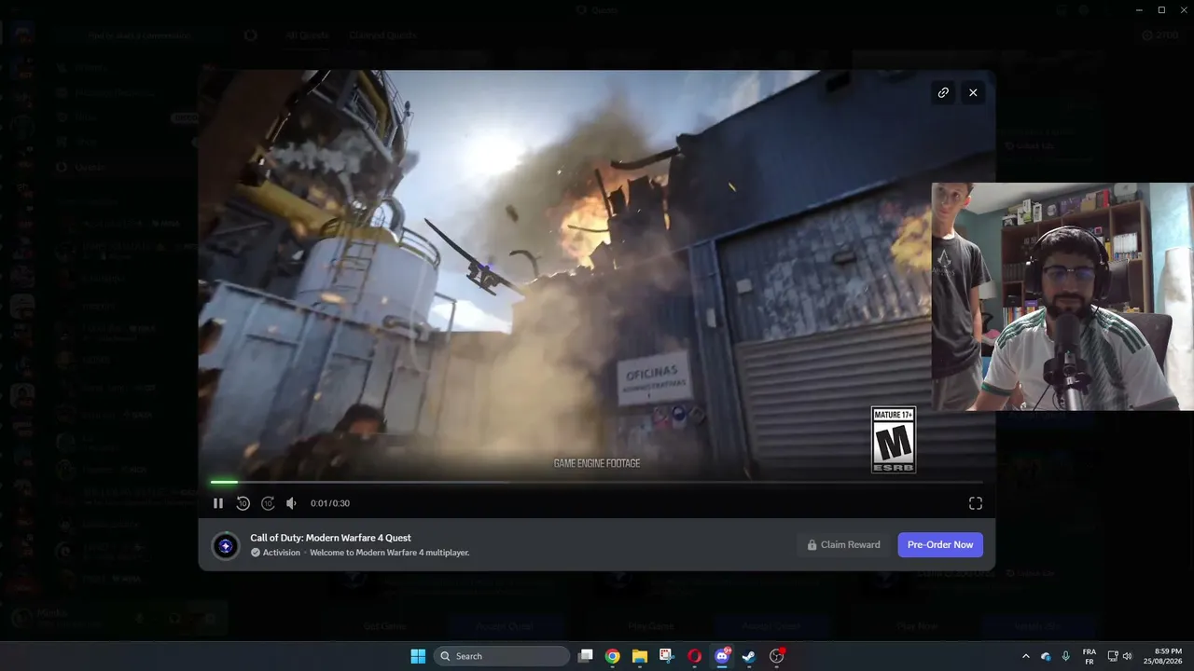Image resolution: width=1194 pixels, height=671 pixels.
Task: Click the round taskbar icon with red dot
Action: point(776,656)
